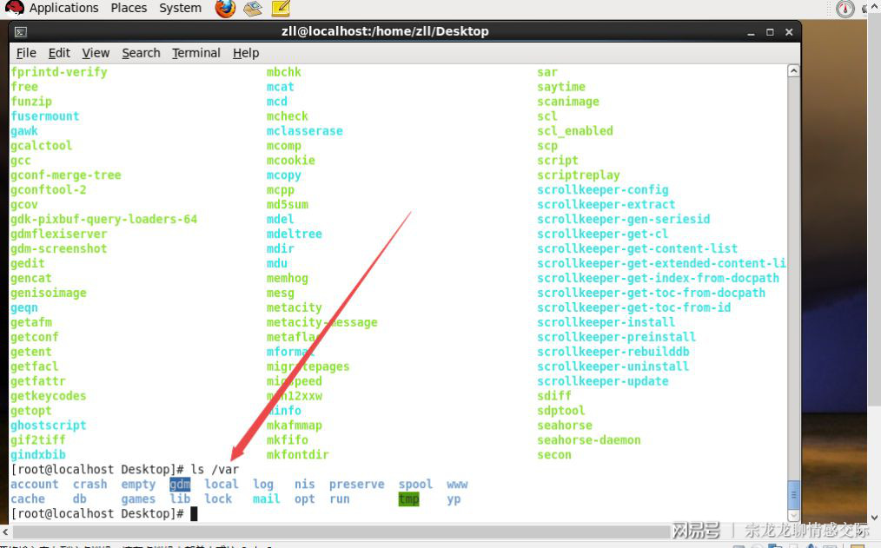Click the 'games' directory entry

[138, 499]
